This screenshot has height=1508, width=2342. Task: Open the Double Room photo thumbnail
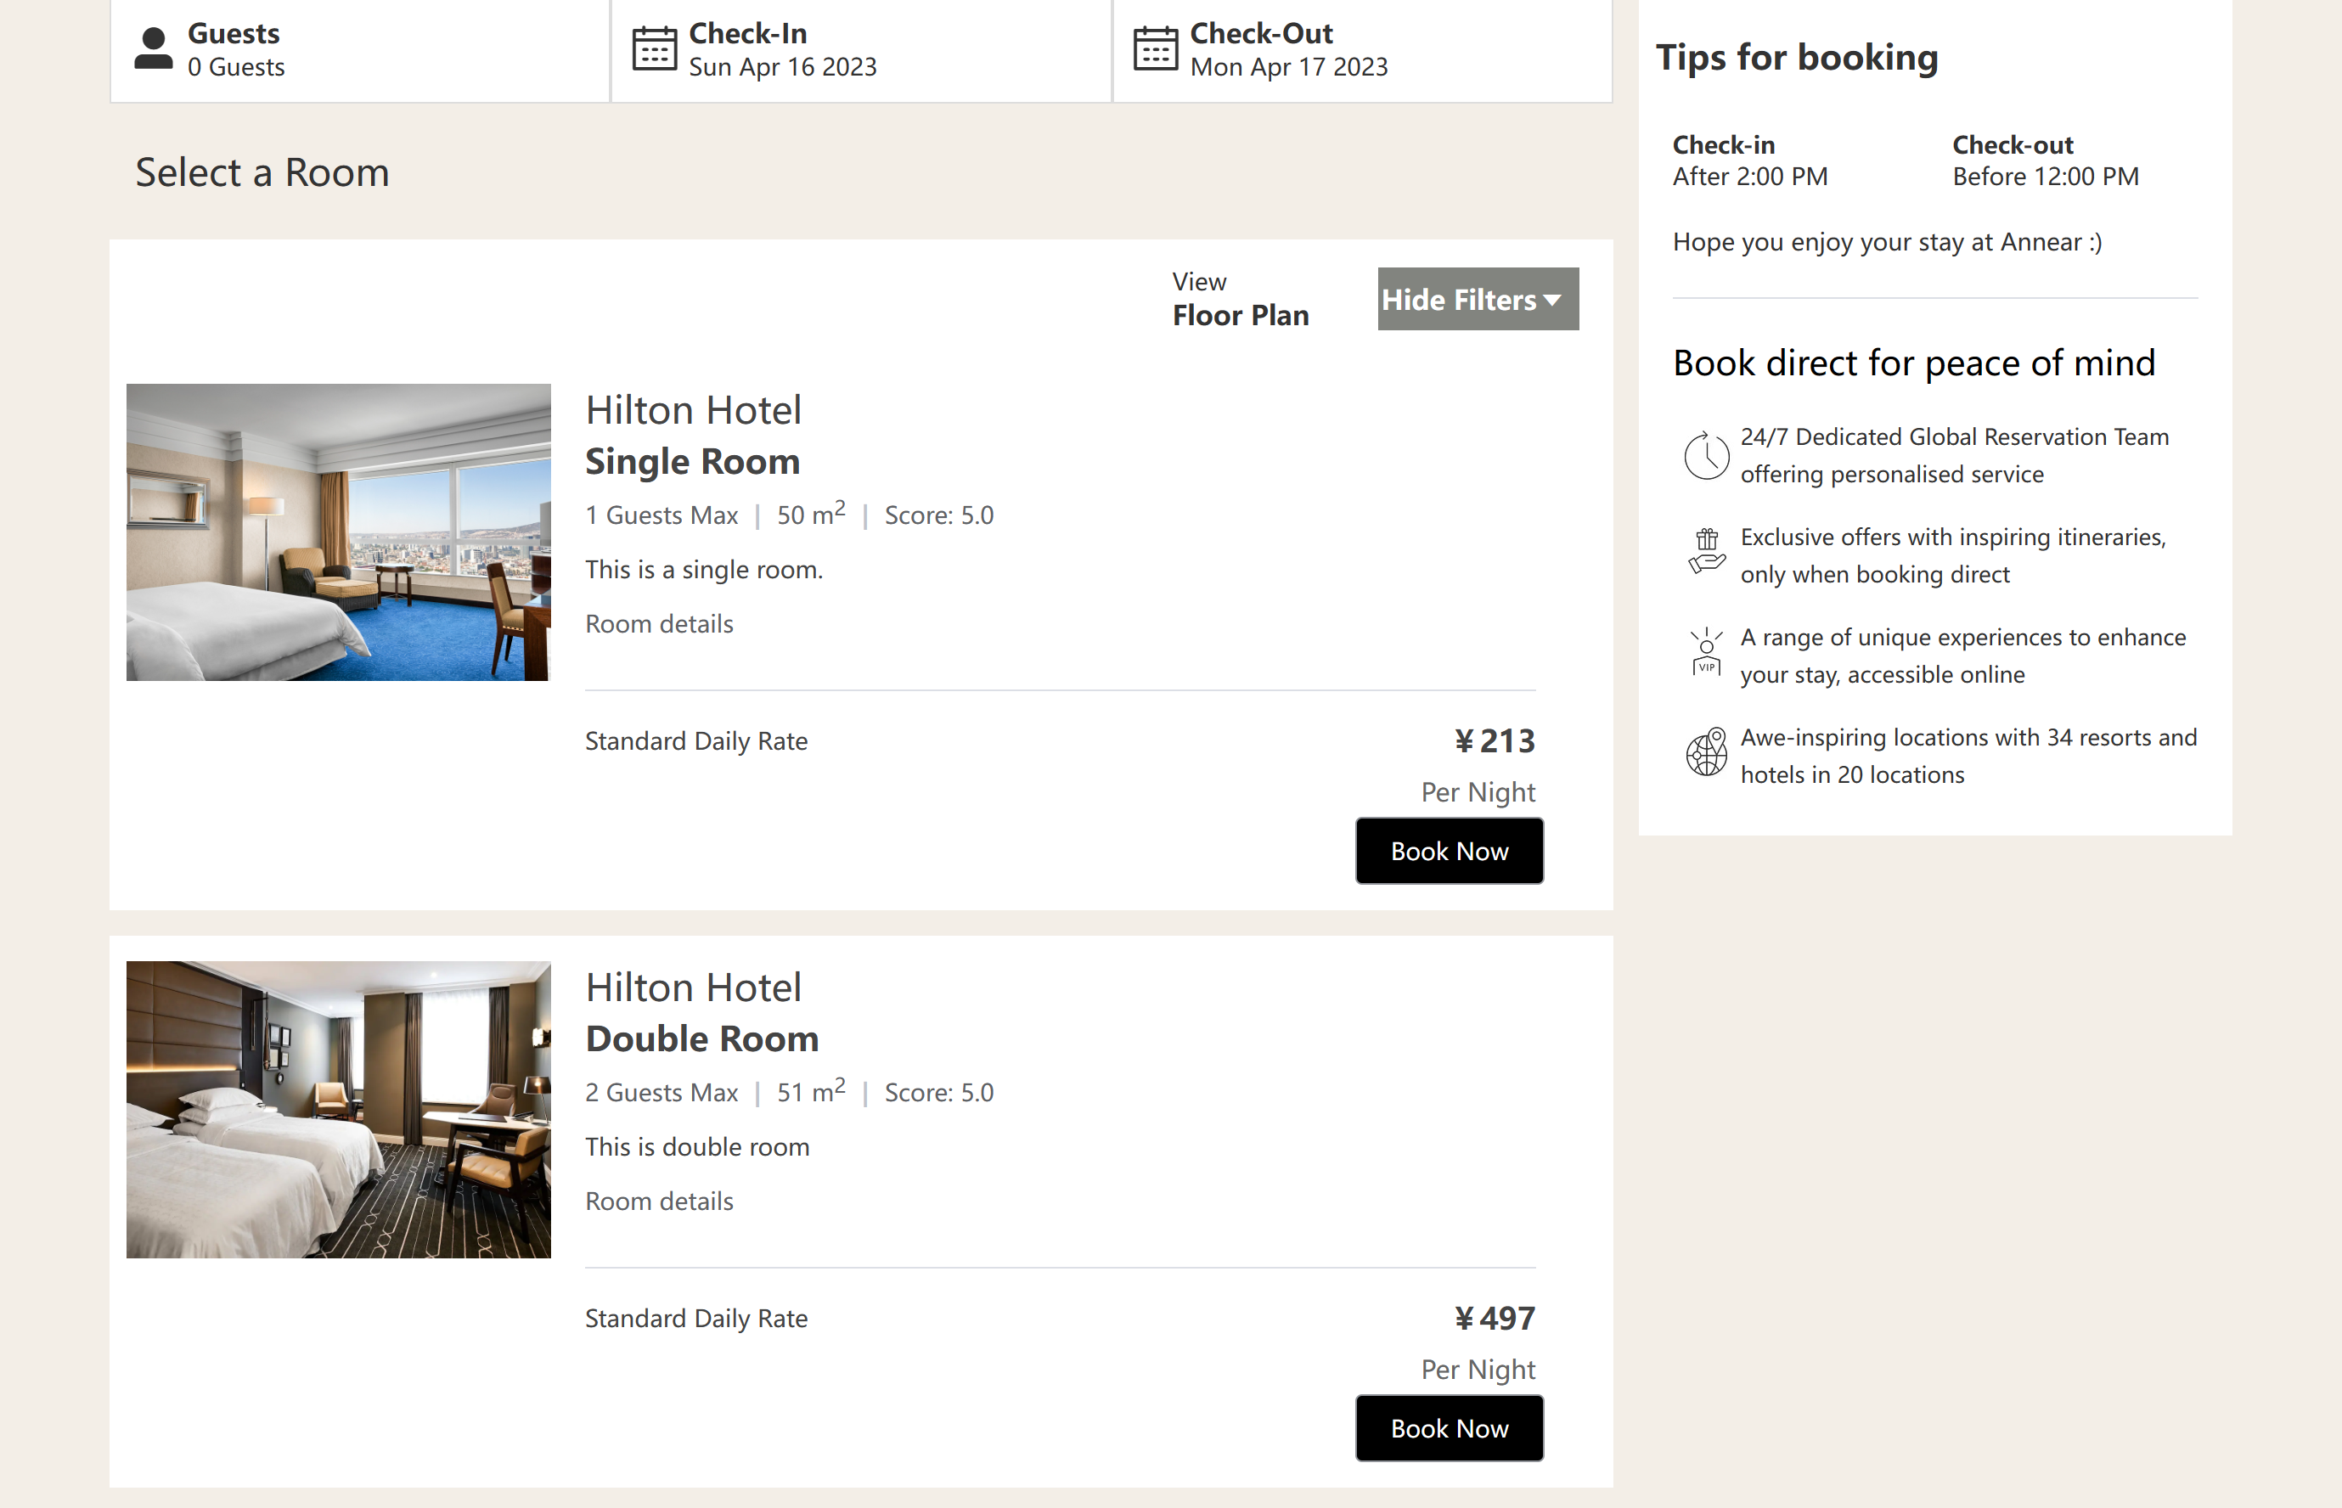pyautogui.click(x=339, y=1110)
